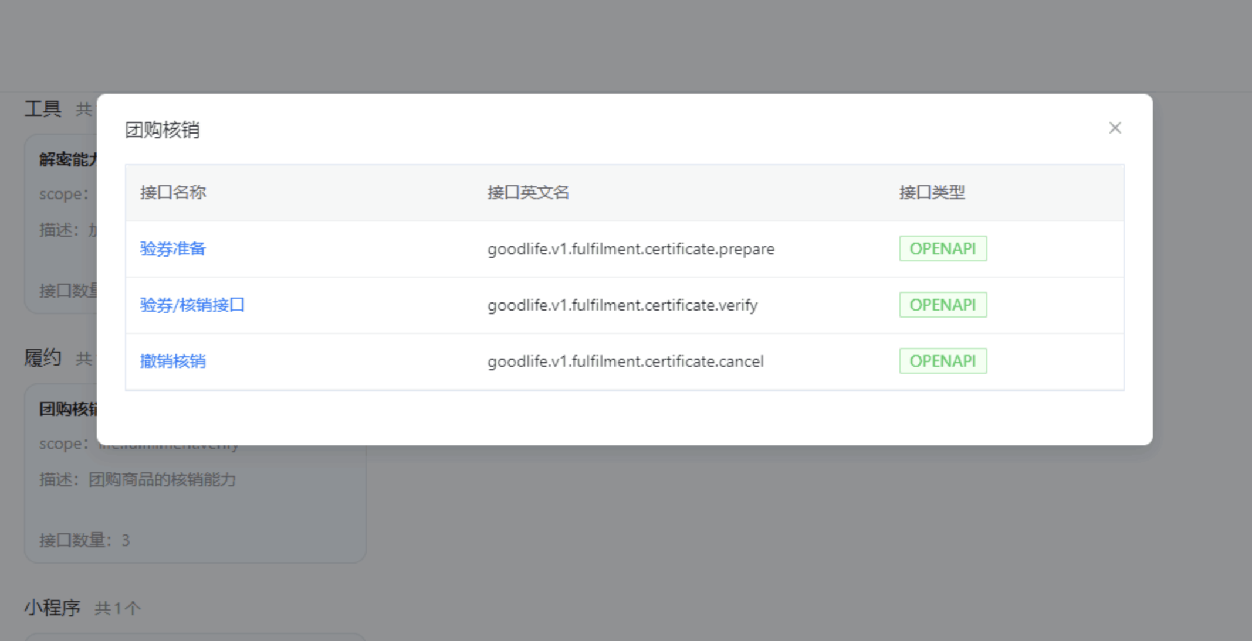Click the 接口数量: 3 text in 履约 card
The width and height of the screenshot is (1252, 641).
pos(84,540)
